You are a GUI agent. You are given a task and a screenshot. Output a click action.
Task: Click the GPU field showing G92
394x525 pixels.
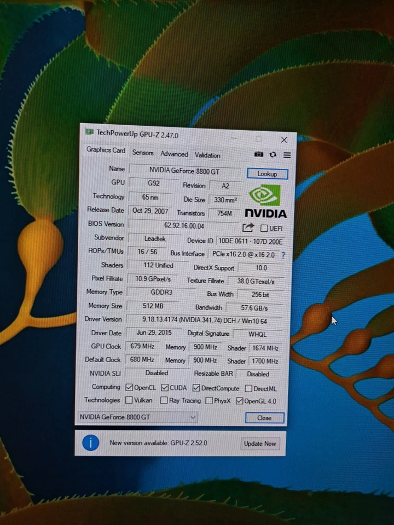[x=153, y=184]
